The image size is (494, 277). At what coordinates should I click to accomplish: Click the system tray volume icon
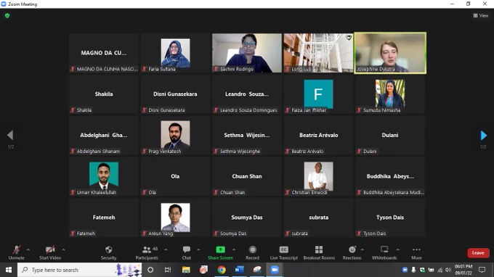point(448,270)
